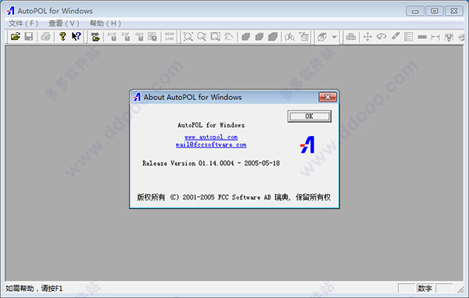469x298 pixels.
Task: Open the 文件(F) menu
Action: (23, 23)
